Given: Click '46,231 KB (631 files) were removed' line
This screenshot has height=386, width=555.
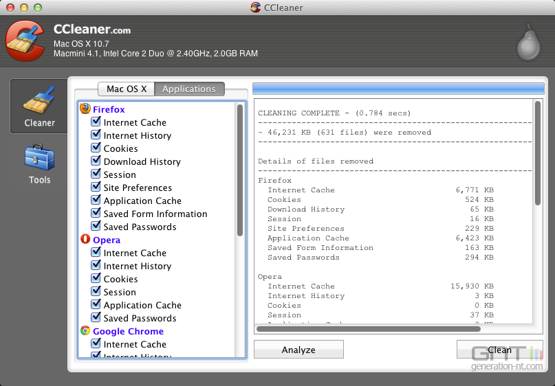Looking at the screenshot, I should (345, 133).
